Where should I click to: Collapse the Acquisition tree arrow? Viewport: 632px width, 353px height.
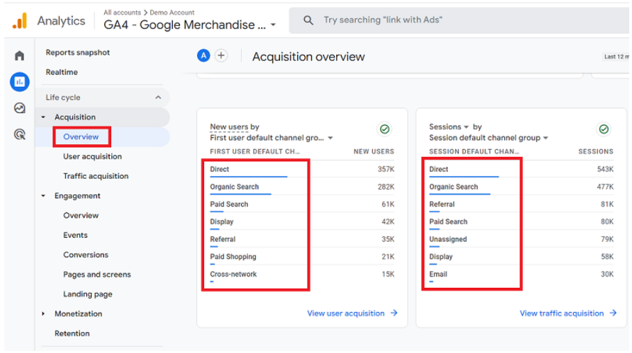click(x=43, y=117)
